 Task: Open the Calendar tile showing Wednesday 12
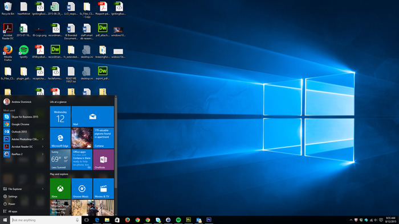tap(60, 117)
